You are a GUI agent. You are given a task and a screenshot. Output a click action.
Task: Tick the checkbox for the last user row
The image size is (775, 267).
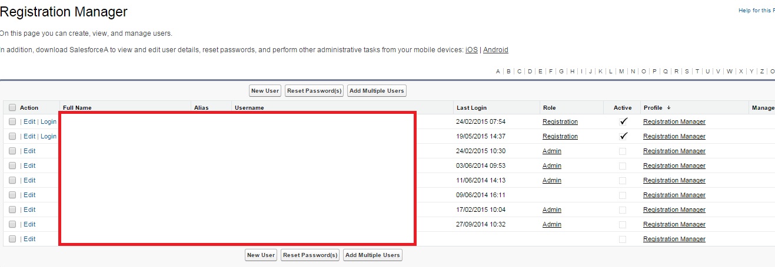tap(12, 239)
